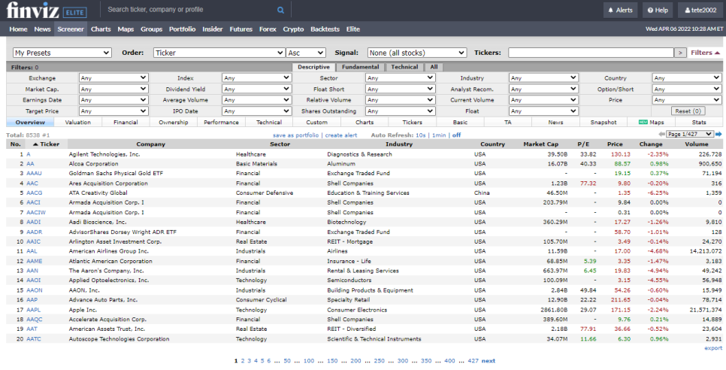Open the Dividend Yield filter dropdown
The width and height of the screenshot is (726, 370).
(257, 89)
